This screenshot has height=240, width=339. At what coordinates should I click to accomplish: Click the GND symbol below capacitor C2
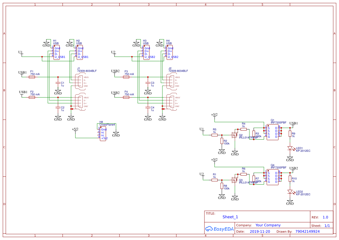pyautogui.click(x=58, y=118)
